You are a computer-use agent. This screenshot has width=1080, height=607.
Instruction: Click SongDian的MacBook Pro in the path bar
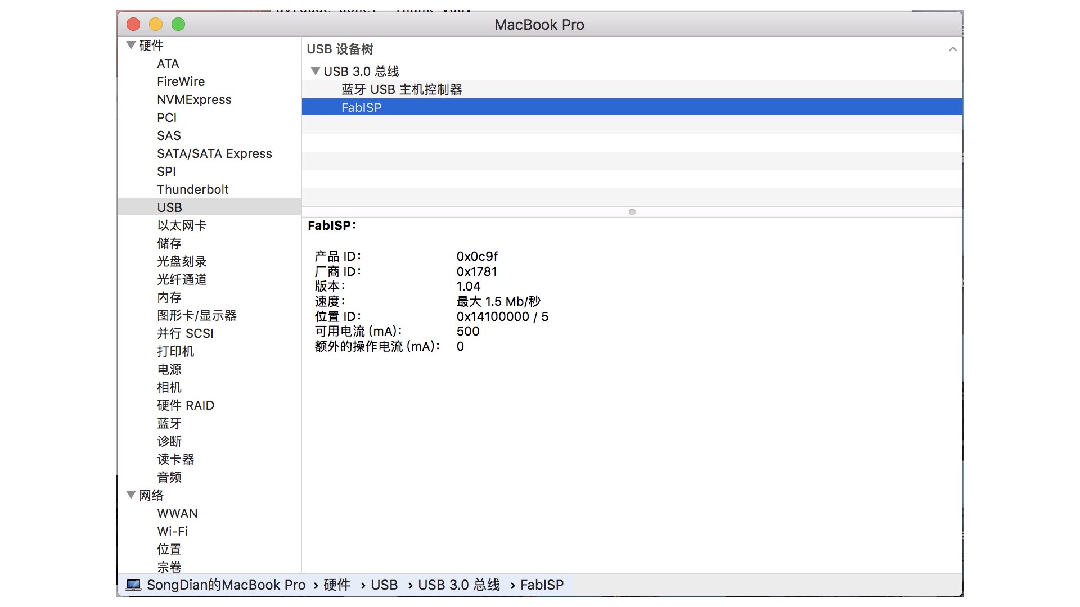pos(226,585)
